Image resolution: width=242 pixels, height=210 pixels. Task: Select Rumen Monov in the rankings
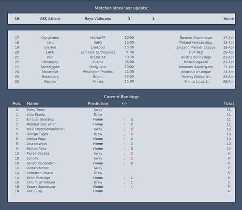point(38,168)
